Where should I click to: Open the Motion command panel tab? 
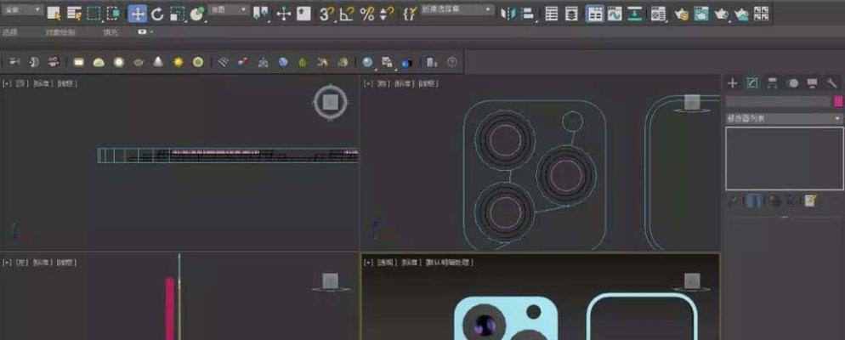pos(792,83)
